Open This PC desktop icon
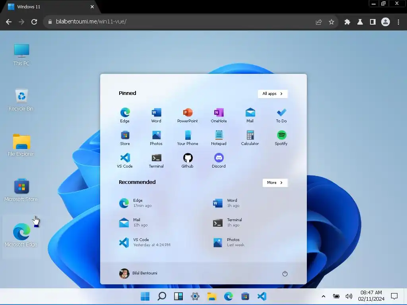The width and height of the screenshot is (407, 305). point(21,54)
